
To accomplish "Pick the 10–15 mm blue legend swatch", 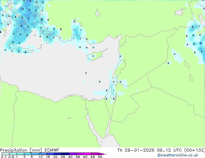I will pos(43,154).
